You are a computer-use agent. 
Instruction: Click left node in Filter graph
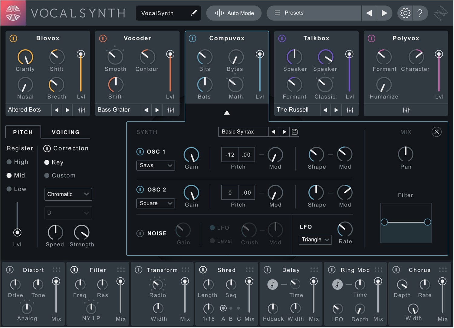point(384,222)
